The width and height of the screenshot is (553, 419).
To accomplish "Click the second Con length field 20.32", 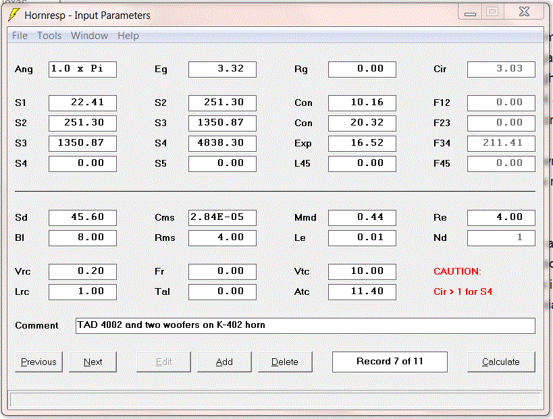I will pos(362,123).
